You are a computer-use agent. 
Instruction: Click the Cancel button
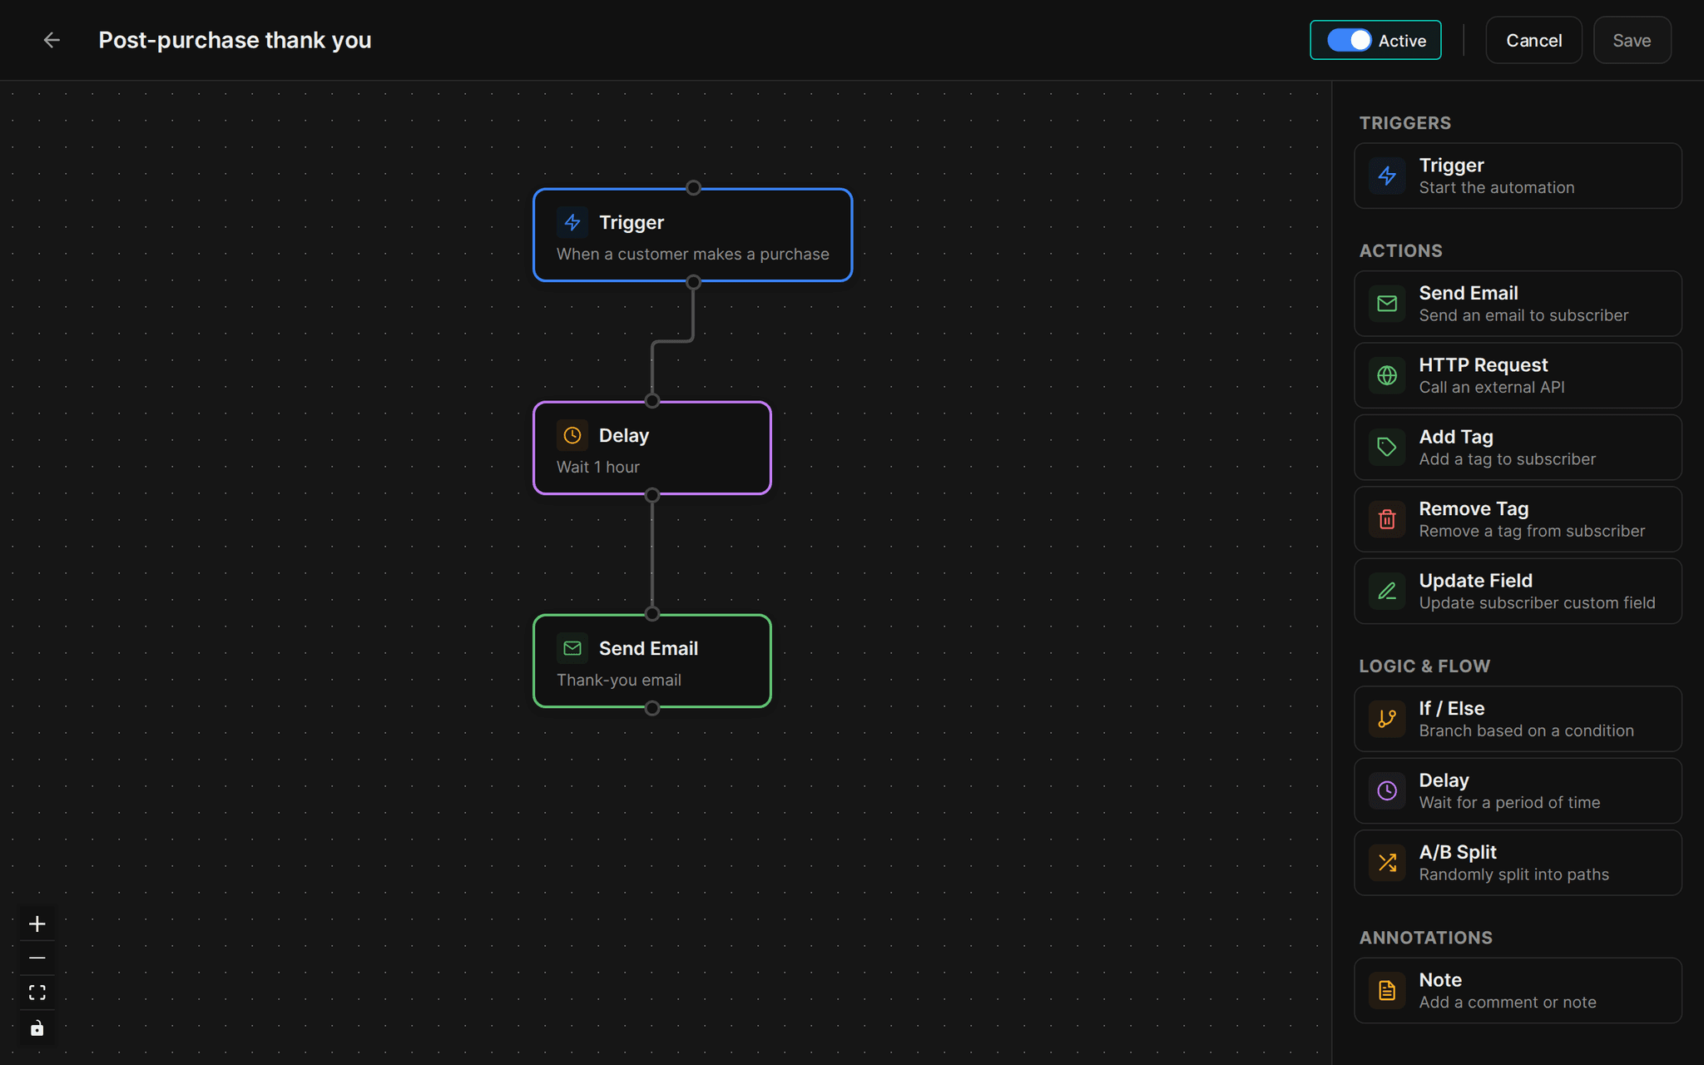pyautogui.click(x=1533, y=40)
